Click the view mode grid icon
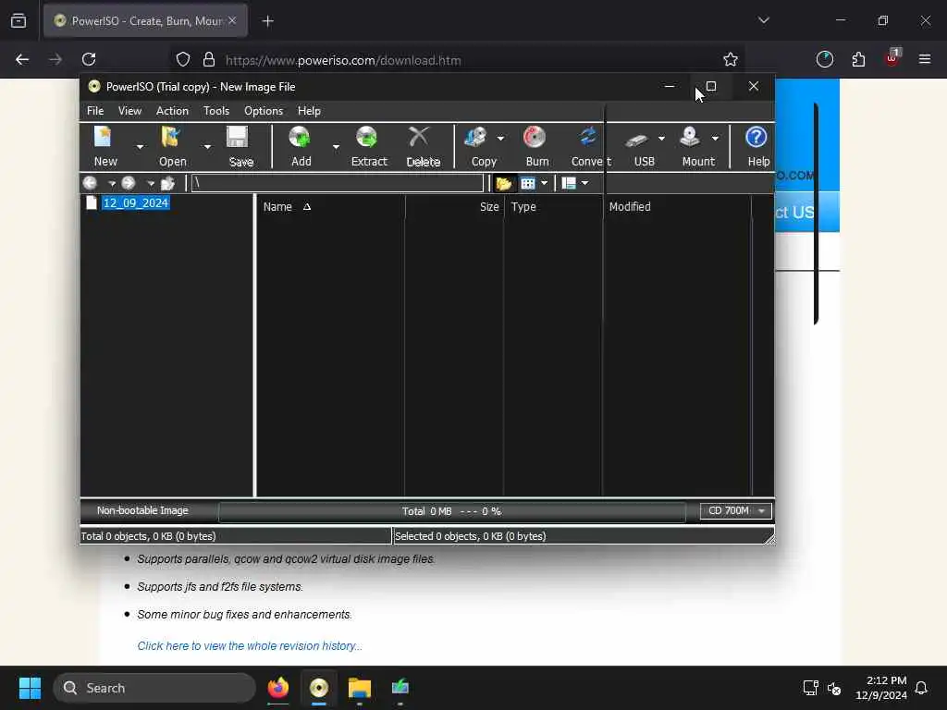The width and height of the screenshot is (947, 710). (x=528, y=183)
